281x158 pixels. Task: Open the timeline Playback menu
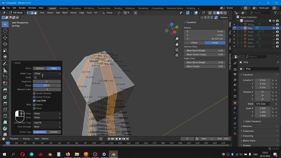tap(15, 139)
